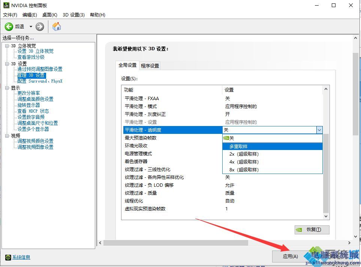Select 查看 HDCP 状态 task
This screenshot has width=361, height=267.
(33, 111)
